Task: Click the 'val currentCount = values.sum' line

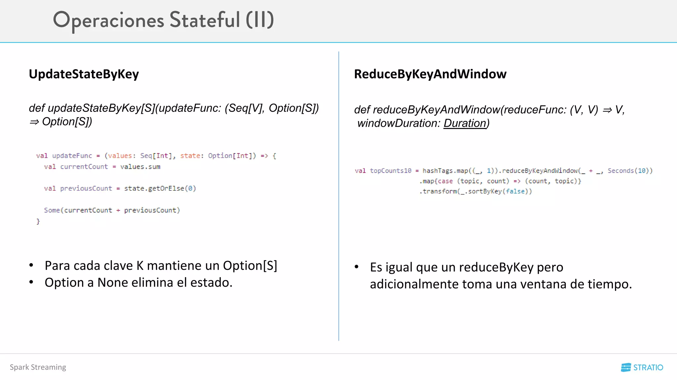Action: tap(102, 167)
